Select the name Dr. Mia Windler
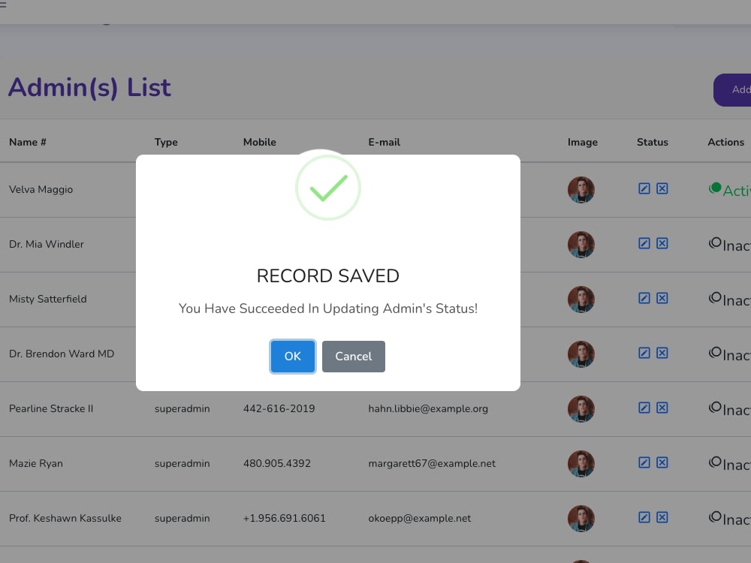The width and height of the screenshot is (751, 563). tap(47, 244)
